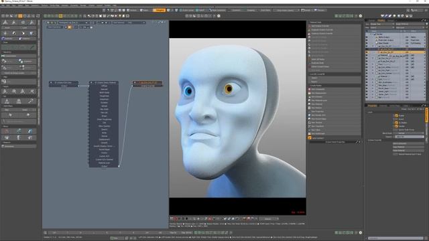Toggle visibility of the Final Color Output layer
Image resolution: width=429 pixels, height=241 pixels.
(367, 40)
